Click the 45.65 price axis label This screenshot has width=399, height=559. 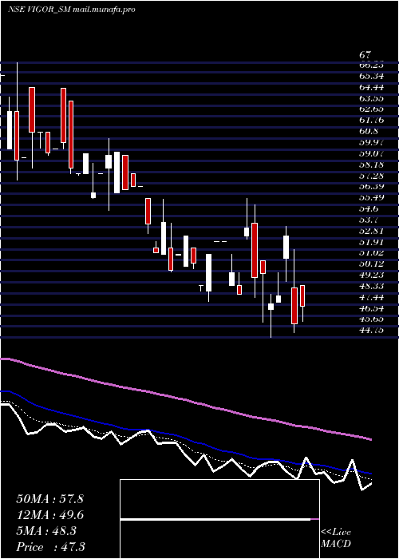371,319
